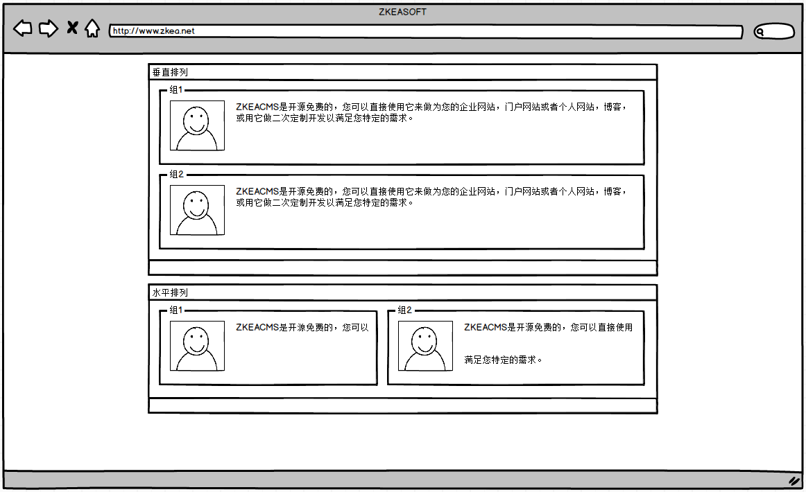Click avatar image in vertical 组1
This screenshot has height=492, width=806.
[198, 125]
